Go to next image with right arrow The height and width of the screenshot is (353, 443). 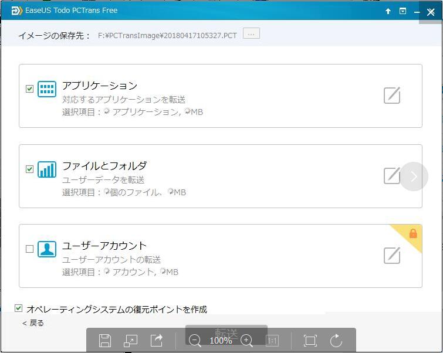tap(414, 176)
